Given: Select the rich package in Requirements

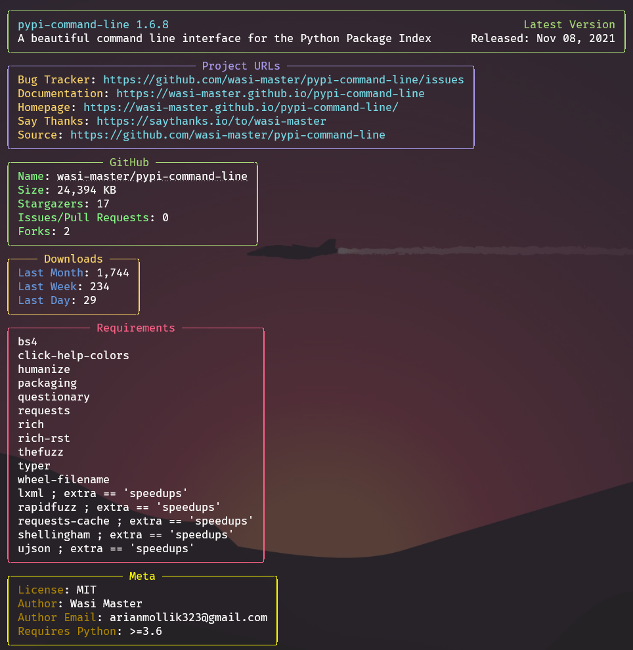Looking at the screenshot, I should [30, 424].
